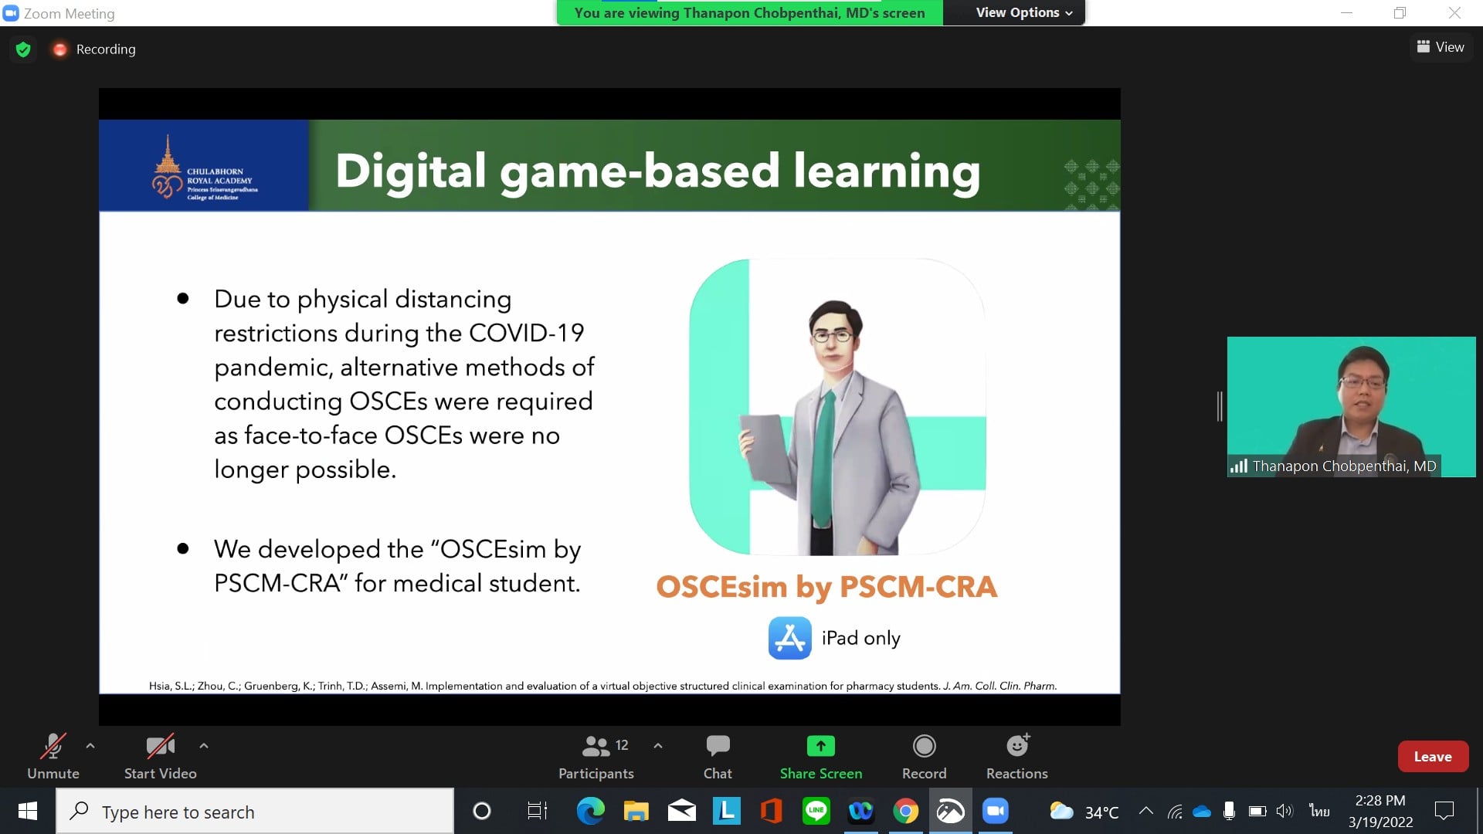Open the network Wi-Fi tray icon
This screenshot has height=834, width=1483.
(x=1175, y=812)
